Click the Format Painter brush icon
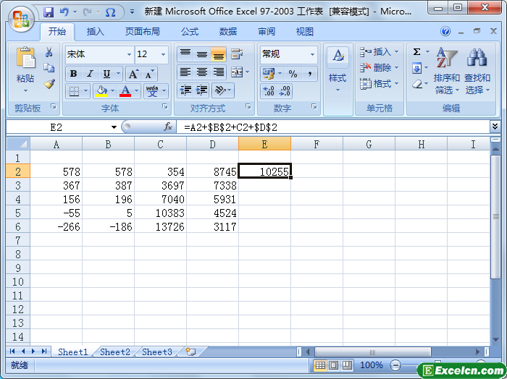 click(49, 84)
